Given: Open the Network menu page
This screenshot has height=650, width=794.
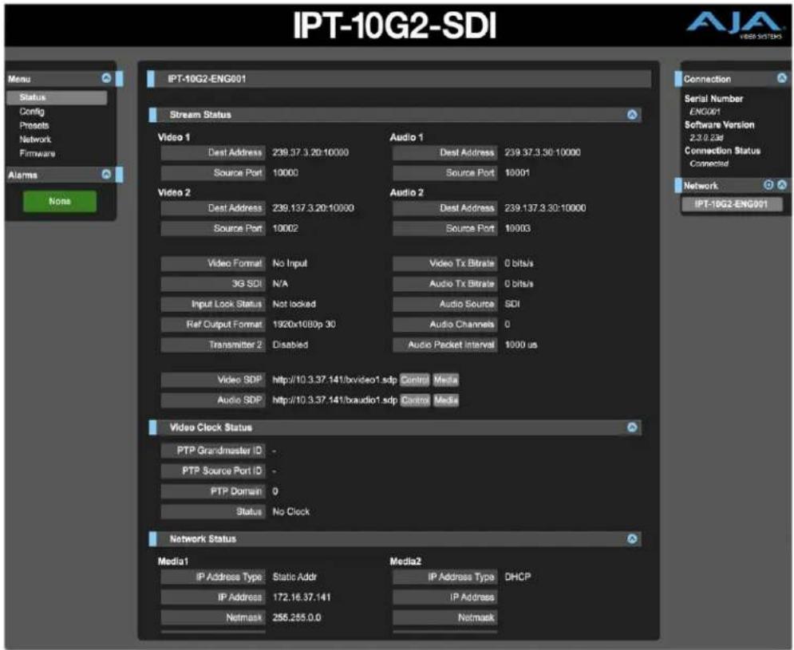Looking at the screenshot, I should coord(35,140).
